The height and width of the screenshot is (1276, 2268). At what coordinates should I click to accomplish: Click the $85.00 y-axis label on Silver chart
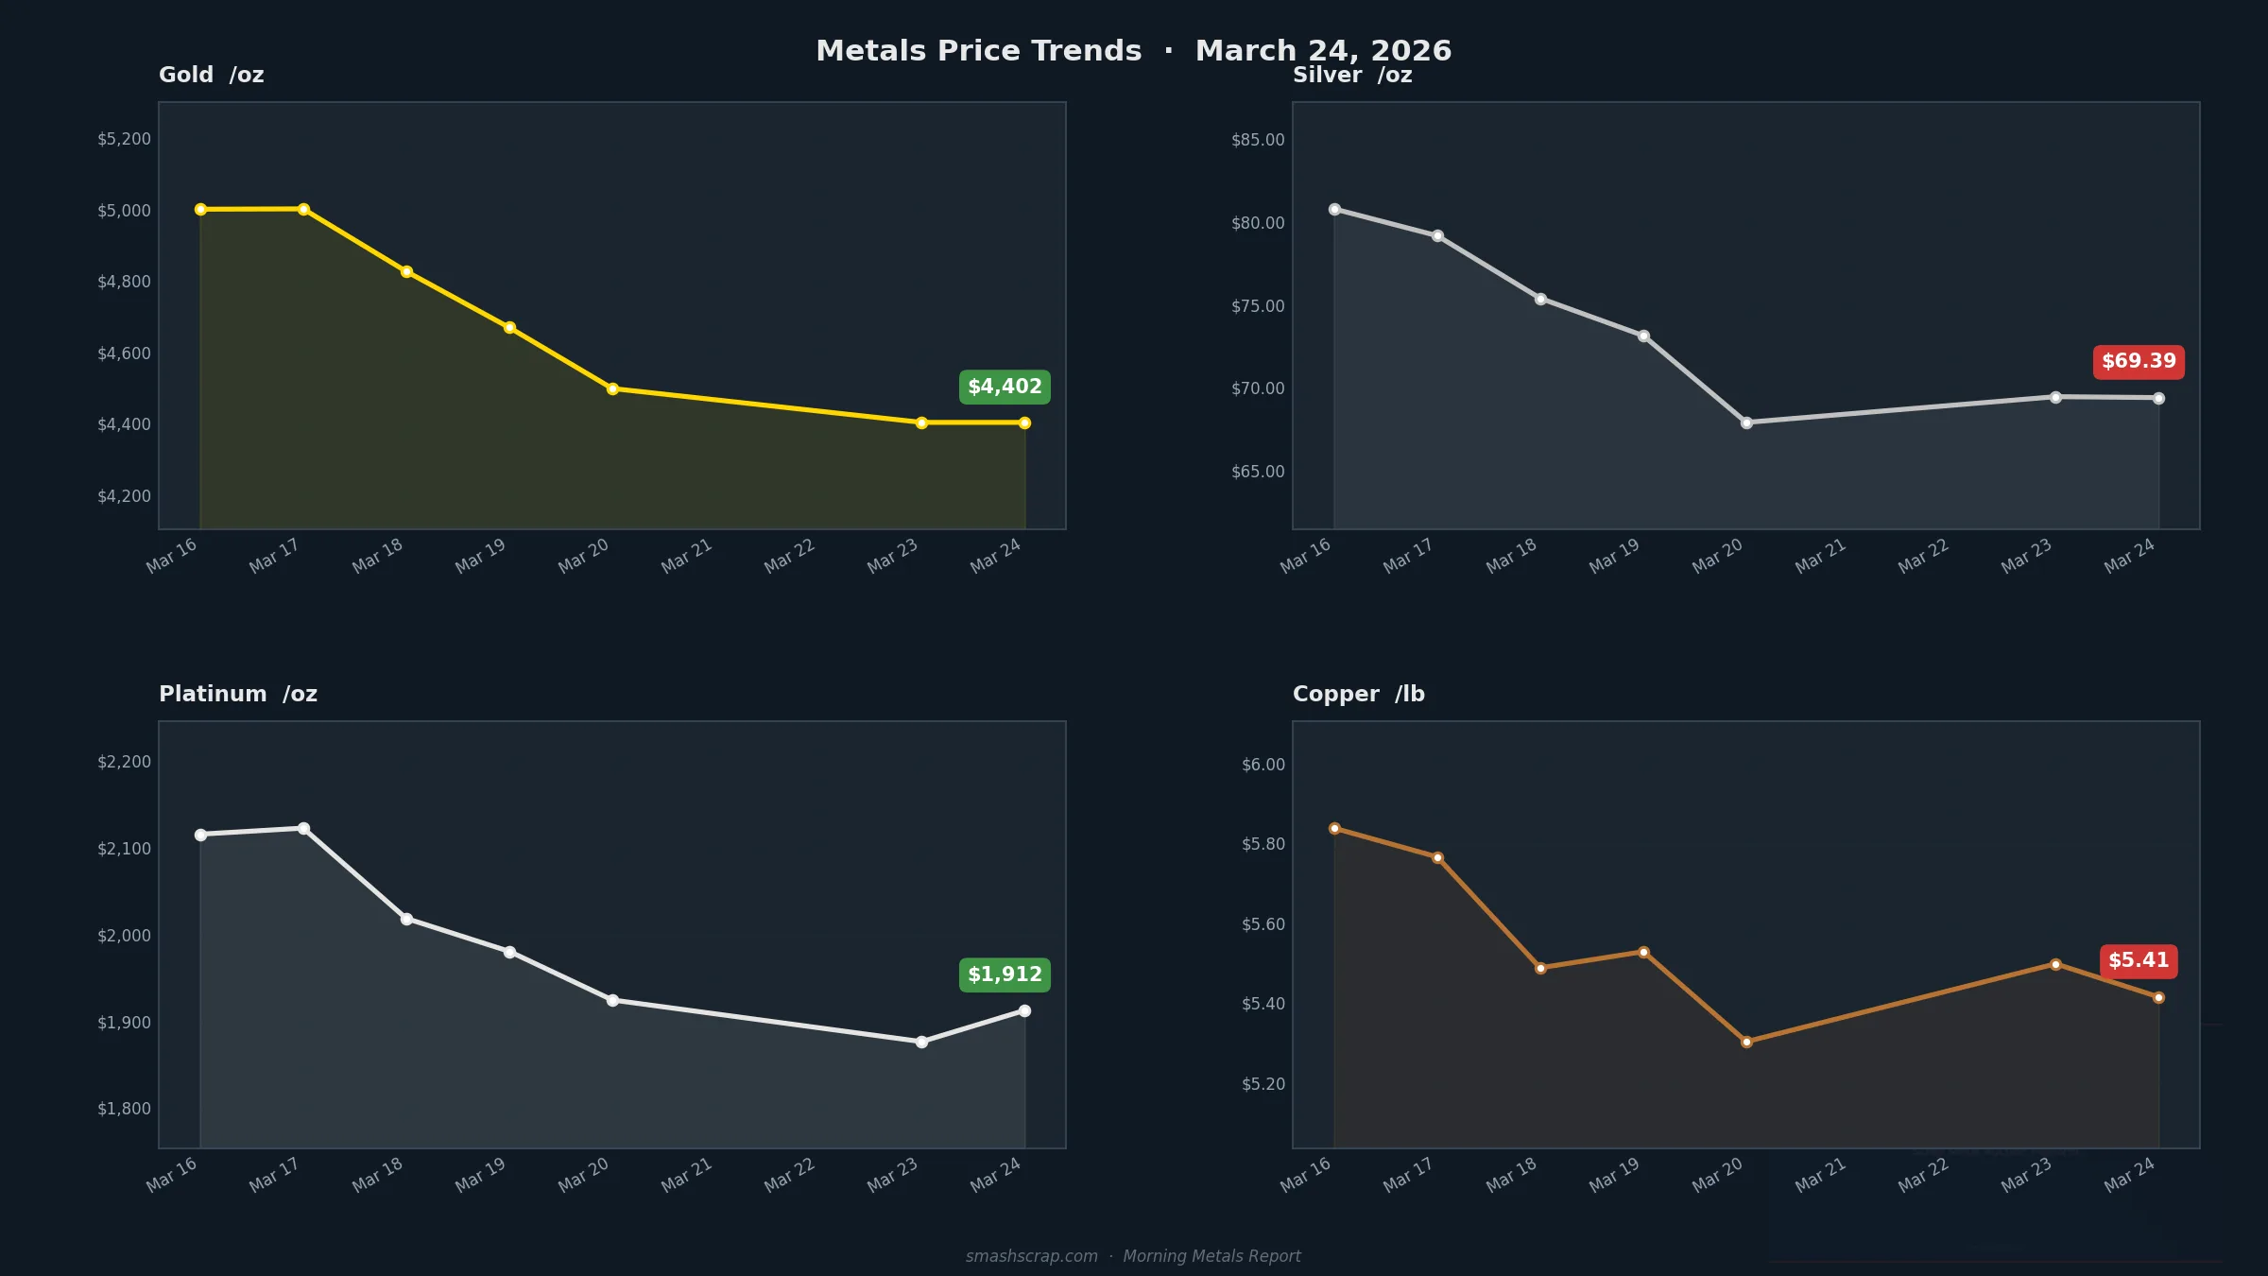pos(1258,140)
